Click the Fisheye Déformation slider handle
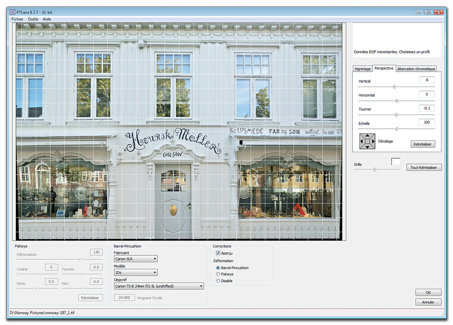Image resolution: width=453 pixels, height=325 pixels. 81,259
